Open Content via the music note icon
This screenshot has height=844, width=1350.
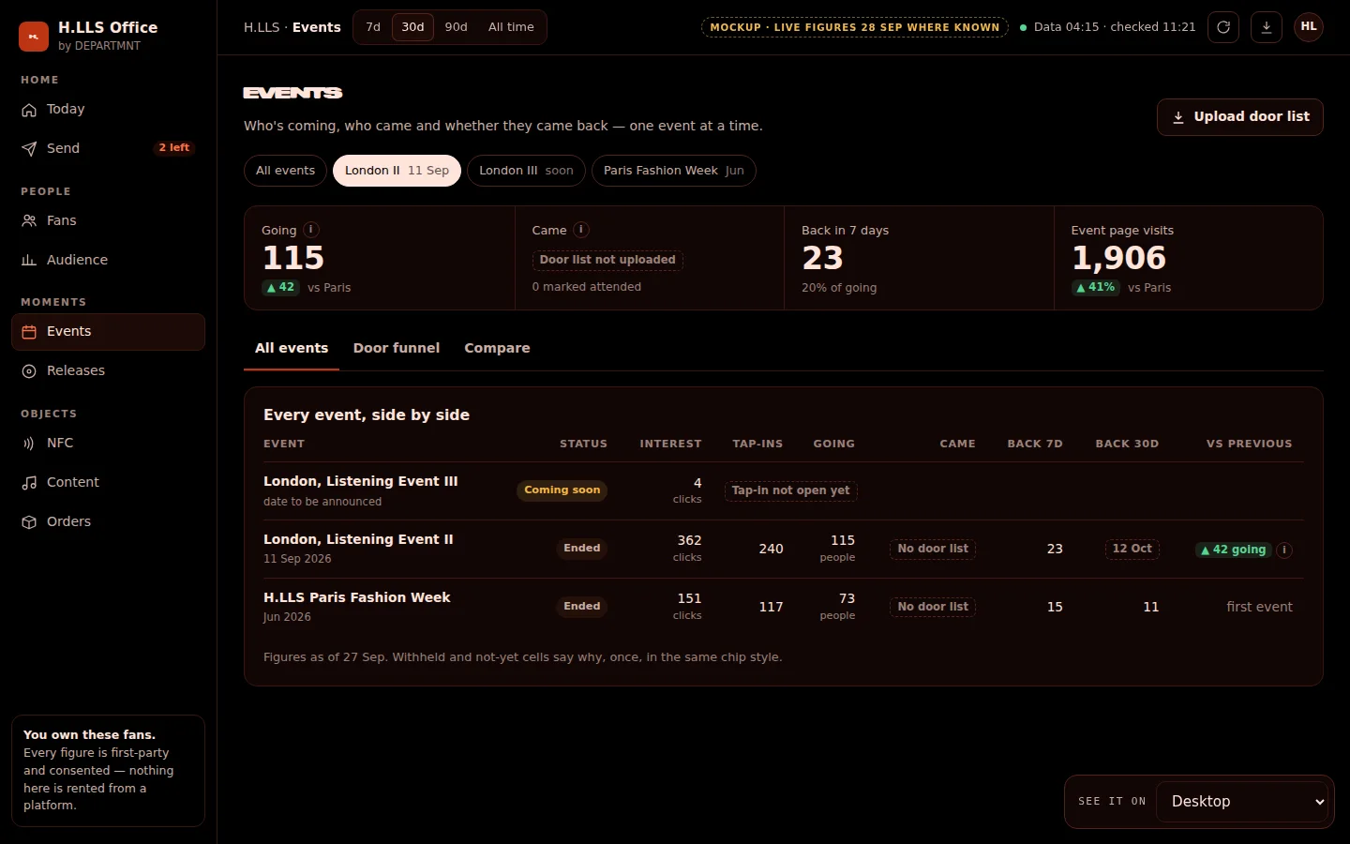click(x=29, y=483)
